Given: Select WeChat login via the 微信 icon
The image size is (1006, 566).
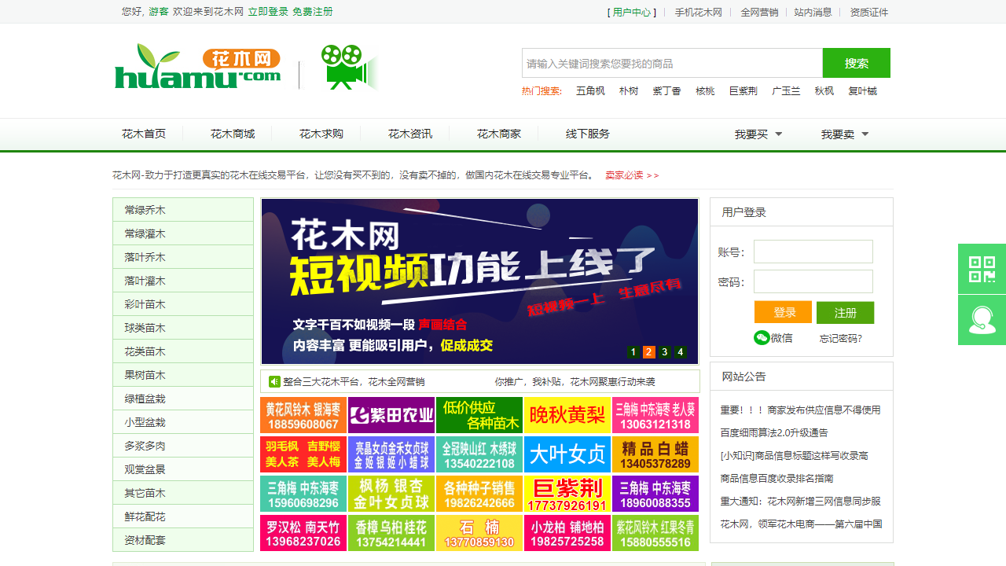Looking at the screenshot, I should tap(762, 337).
